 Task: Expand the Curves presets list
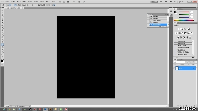pyautogui.click(x=175, y=43)
